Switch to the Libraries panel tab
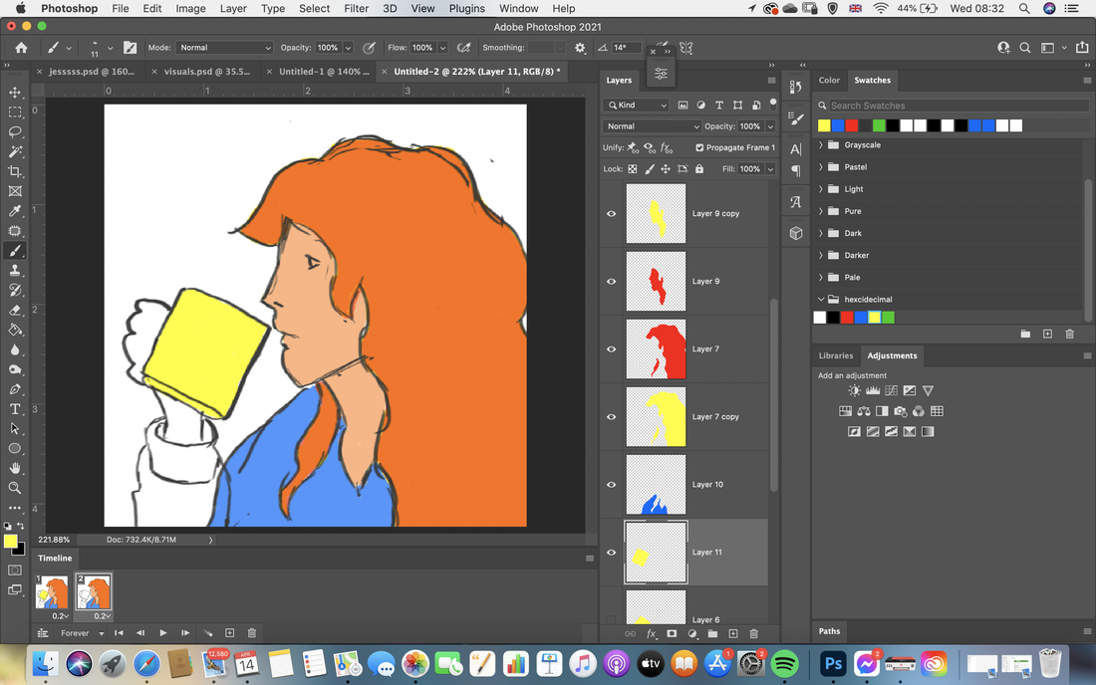 (836, 355)
